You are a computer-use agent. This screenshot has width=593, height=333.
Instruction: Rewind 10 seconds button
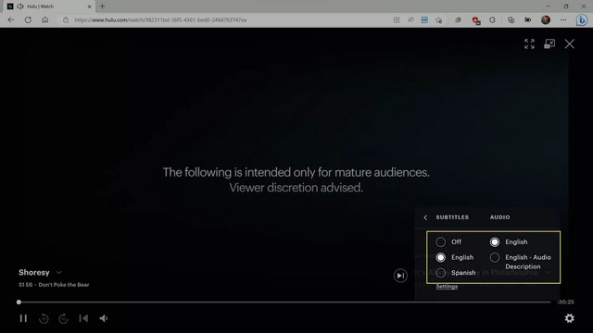44,318
